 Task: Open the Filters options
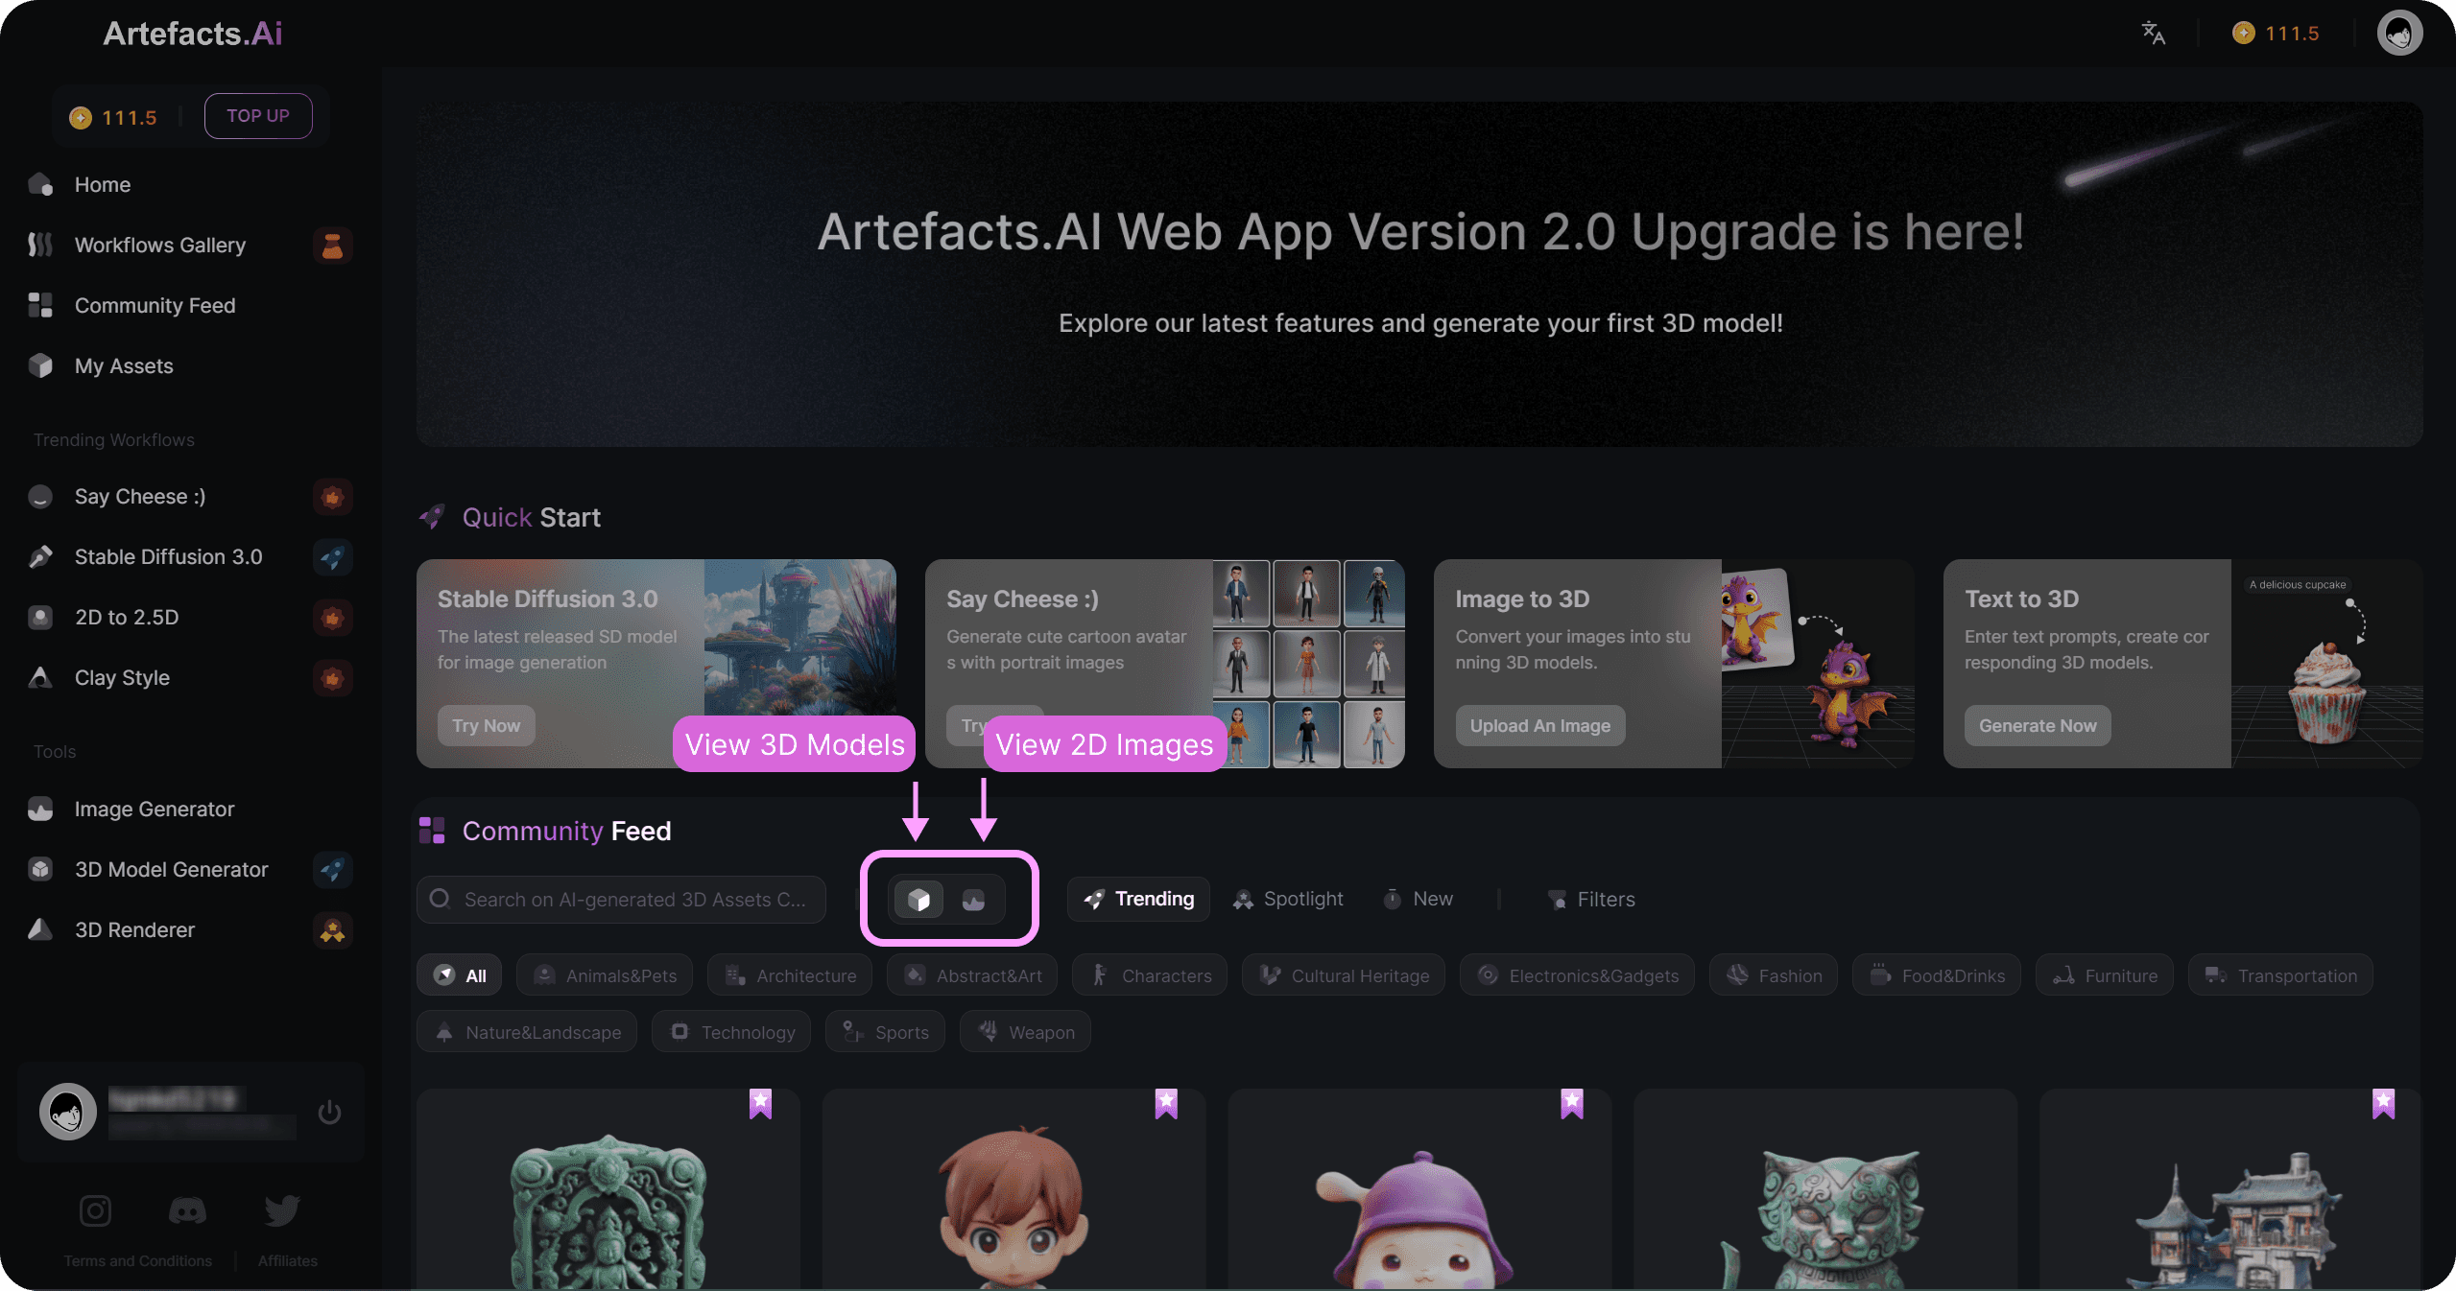tap(1591, 899)
